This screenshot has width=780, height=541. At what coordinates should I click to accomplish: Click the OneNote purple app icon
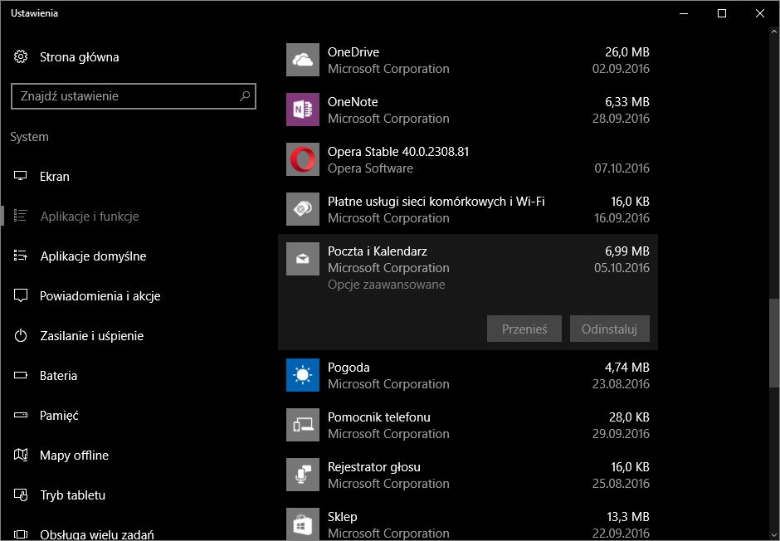[302, 110]
